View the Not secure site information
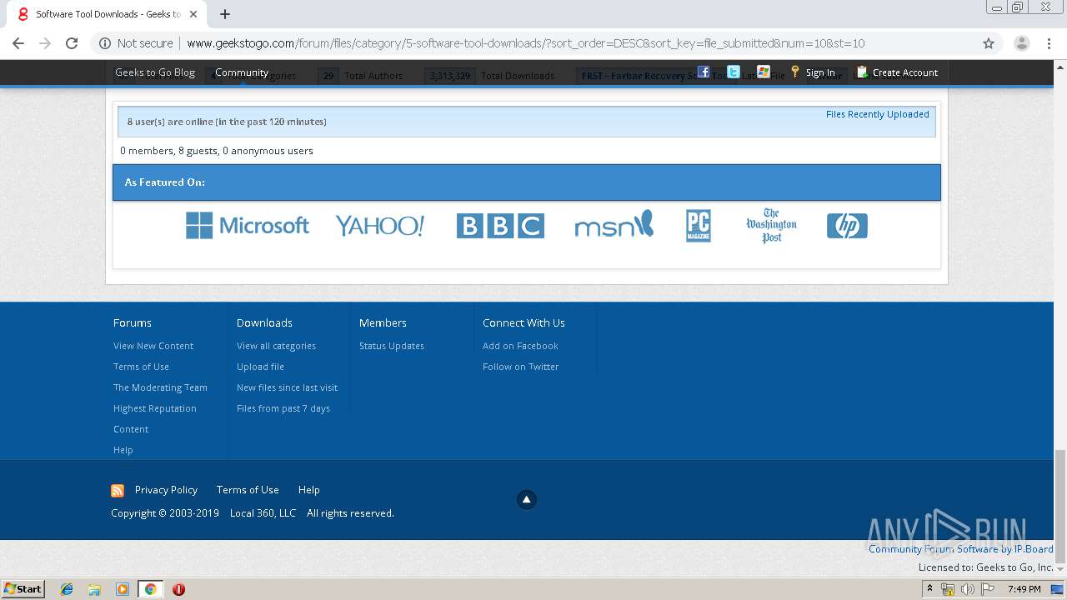Image resolution: width=1067 pixels, height=600 pixels. tap(136, 43)
